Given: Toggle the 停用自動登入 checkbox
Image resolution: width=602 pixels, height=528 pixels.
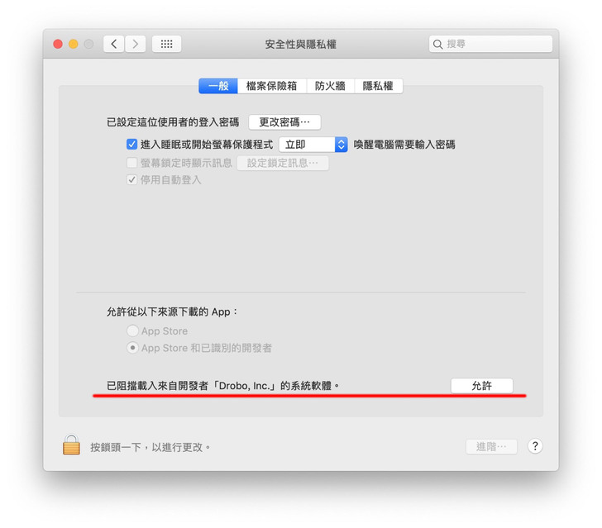Looking at the screenshot, I should (131, 179).
